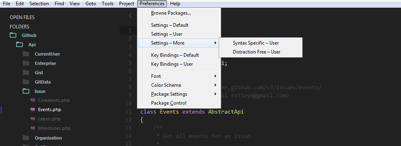
Task: Open Settings – Default
Action: click(179, 25)
